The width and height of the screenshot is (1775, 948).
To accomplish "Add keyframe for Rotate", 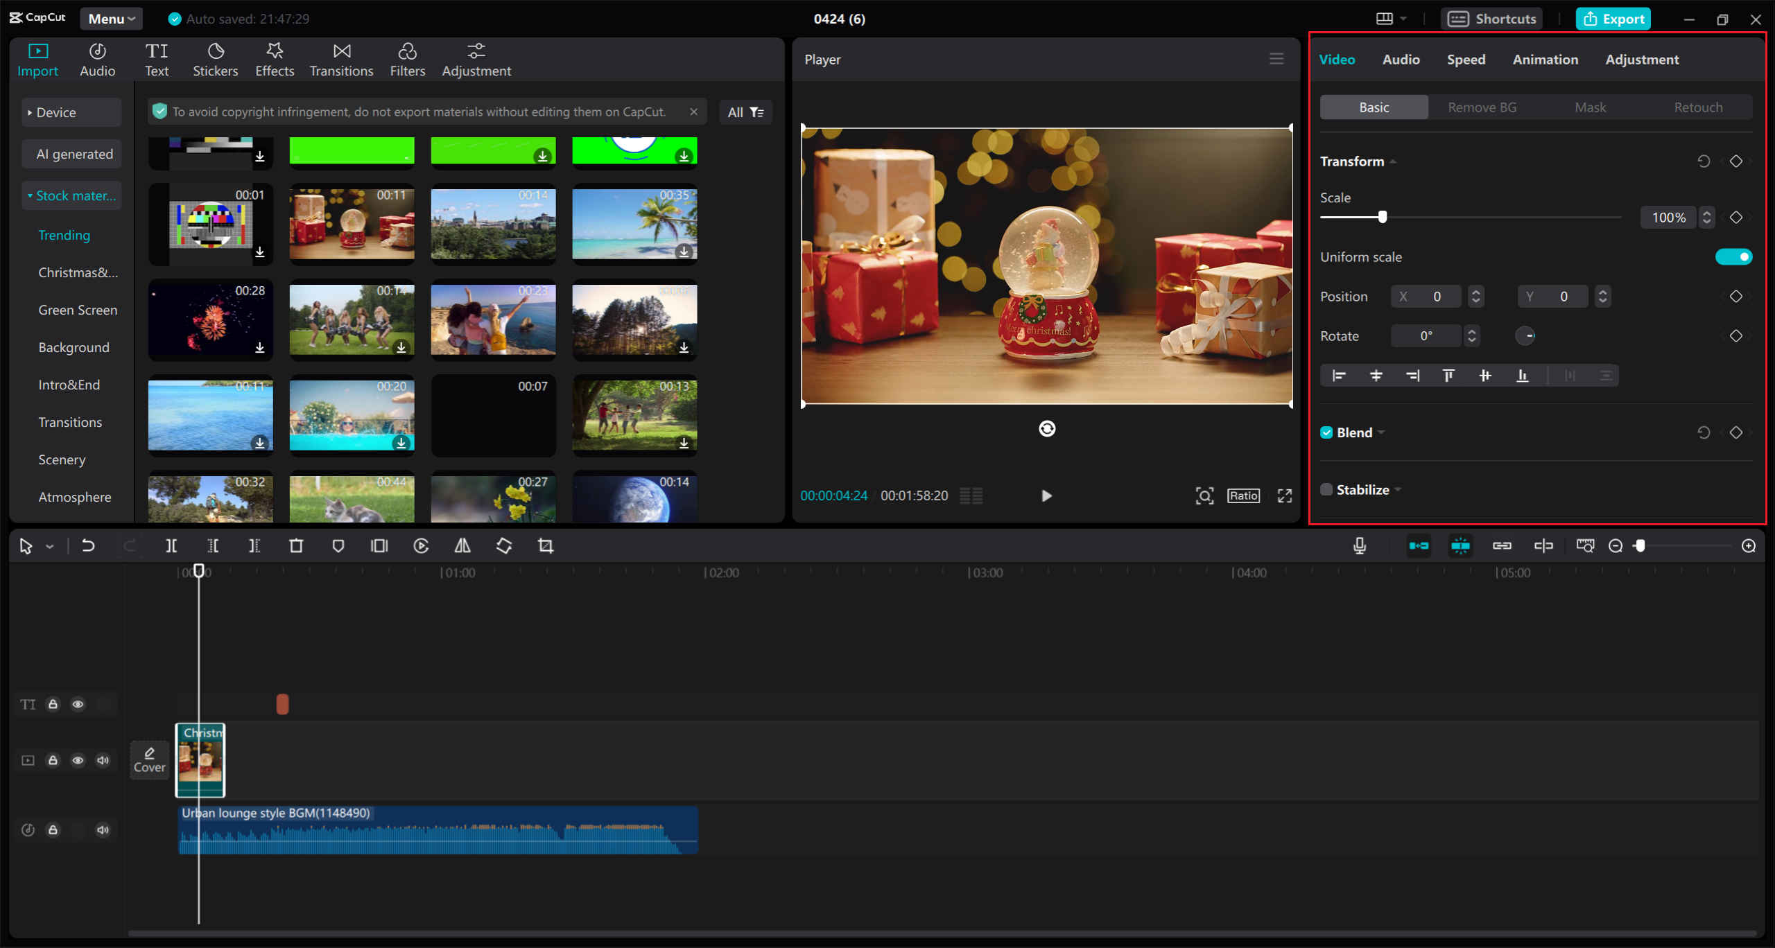I will coord(1736,336).
